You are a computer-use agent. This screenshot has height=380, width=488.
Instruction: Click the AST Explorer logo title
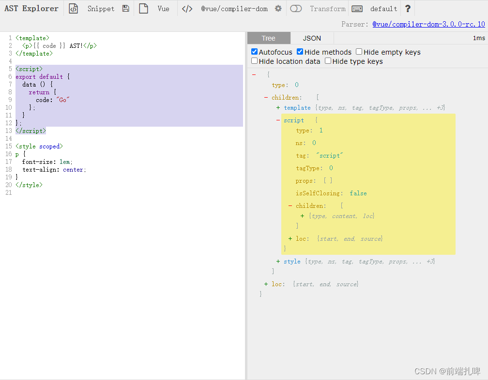click(31, 8)
